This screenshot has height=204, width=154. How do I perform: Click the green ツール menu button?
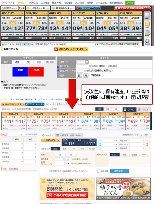pos(130,3)
